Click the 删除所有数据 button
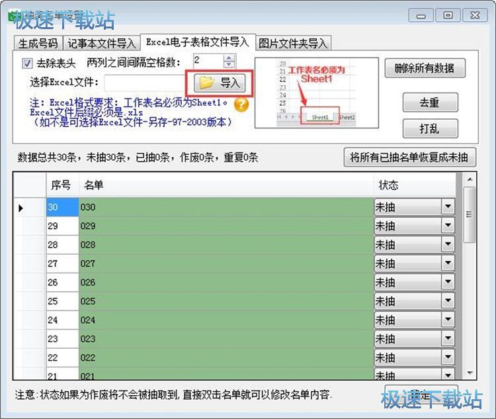 click(425, 68)
